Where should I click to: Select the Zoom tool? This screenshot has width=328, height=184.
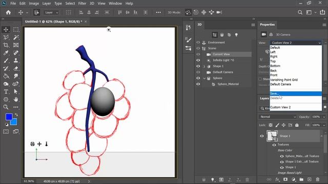pos(6,107)
